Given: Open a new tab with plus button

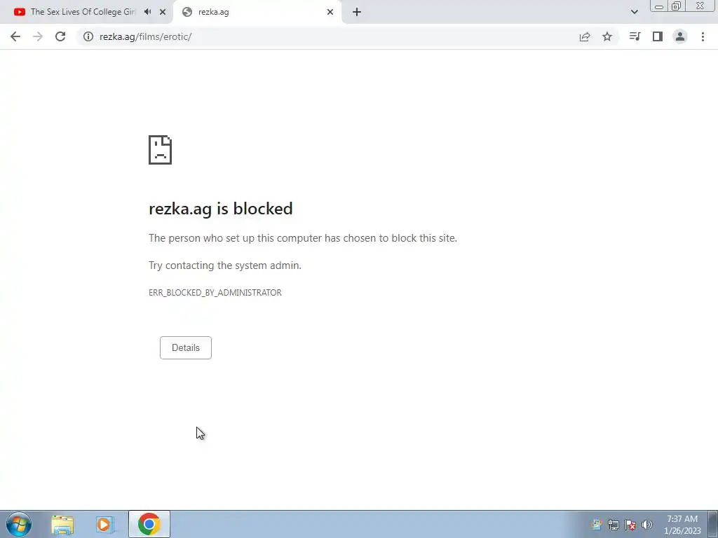Looking at the screenshot, I should [357, 13].
